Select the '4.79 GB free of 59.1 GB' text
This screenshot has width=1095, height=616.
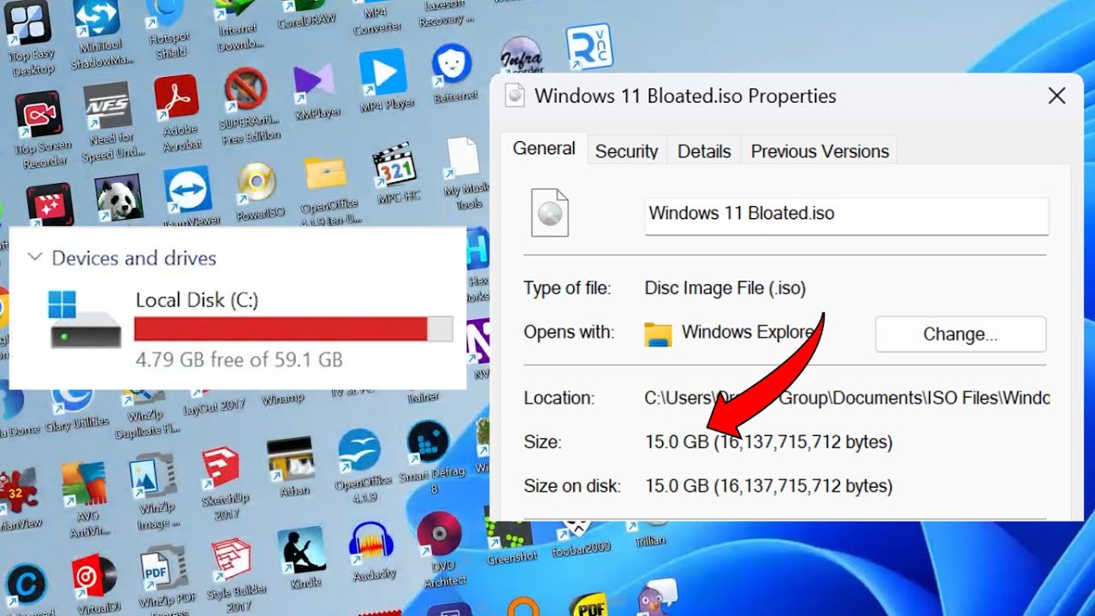tap(239, 359)
